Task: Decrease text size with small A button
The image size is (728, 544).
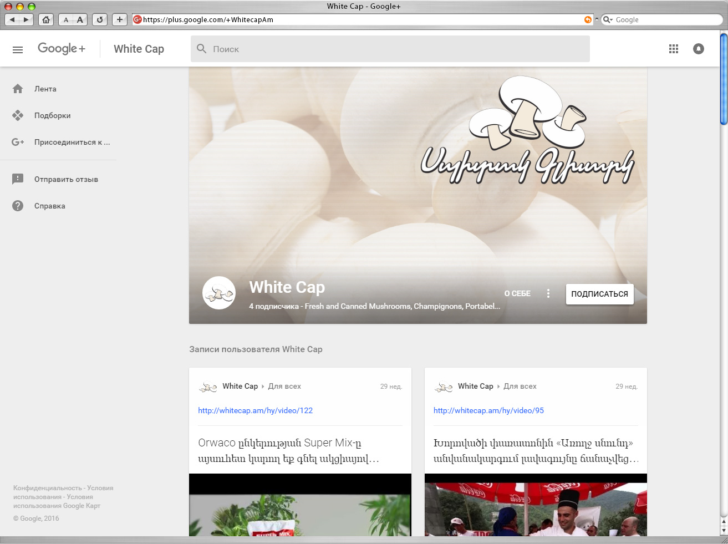Action: click(66, 19)
